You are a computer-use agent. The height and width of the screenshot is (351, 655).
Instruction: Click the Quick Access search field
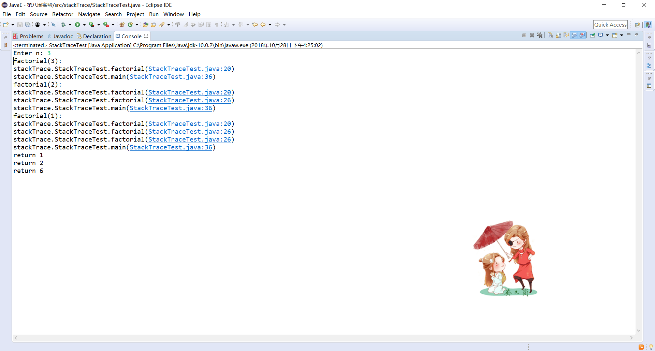pos(610,25)
